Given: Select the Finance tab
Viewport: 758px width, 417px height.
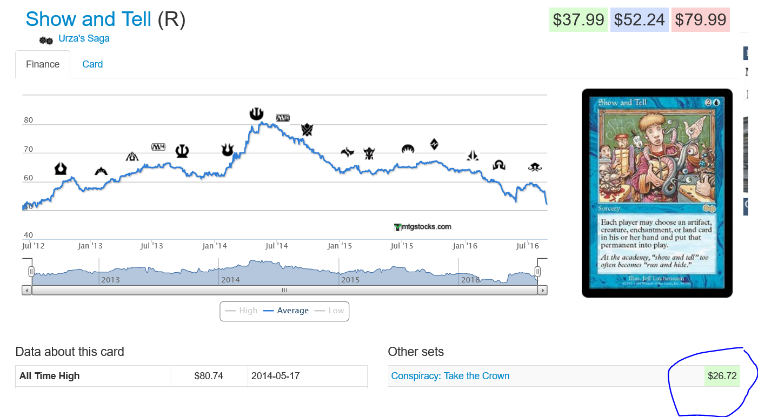Looking at the screenshot, I should point(43,64).
